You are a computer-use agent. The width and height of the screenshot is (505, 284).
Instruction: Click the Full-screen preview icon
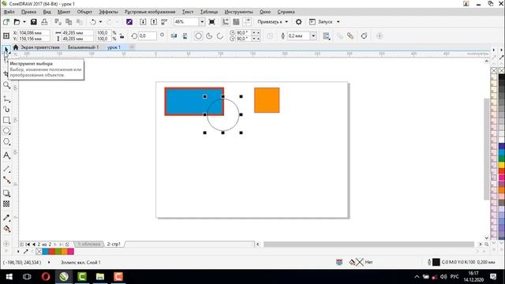(212, 22)
